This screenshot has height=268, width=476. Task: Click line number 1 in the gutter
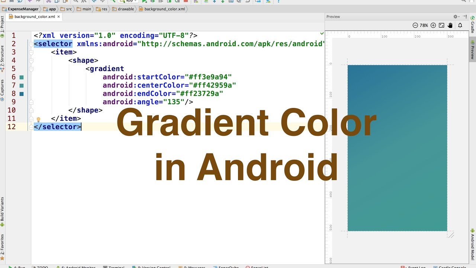click(13, 36)
